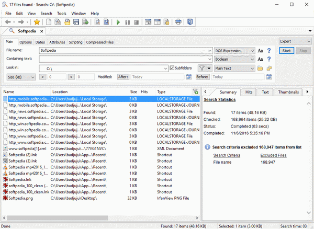Toggle the size greater-than button
The width and height of the screenshot is (314, 229).
43,77
